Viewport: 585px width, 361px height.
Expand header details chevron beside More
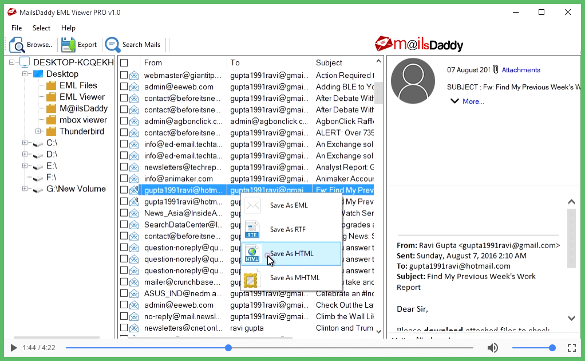click(x=454, y=101)
